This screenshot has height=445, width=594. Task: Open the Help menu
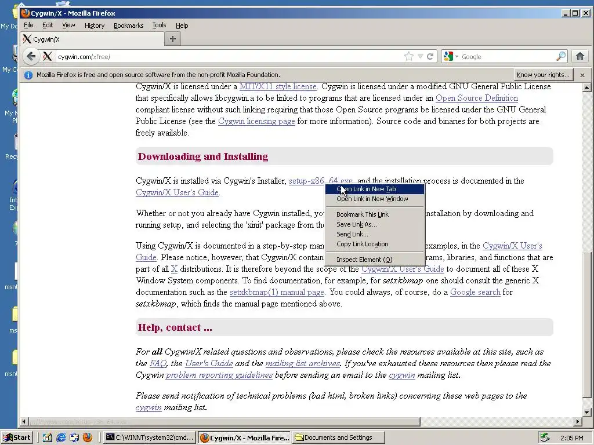tap(182, 25)
